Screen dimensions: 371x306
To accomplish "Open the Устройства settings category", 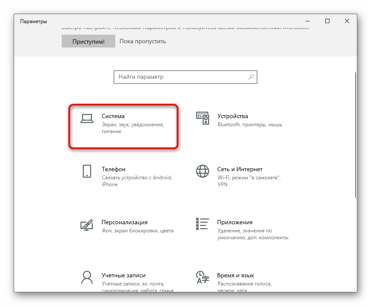I will tap(232, 116).
